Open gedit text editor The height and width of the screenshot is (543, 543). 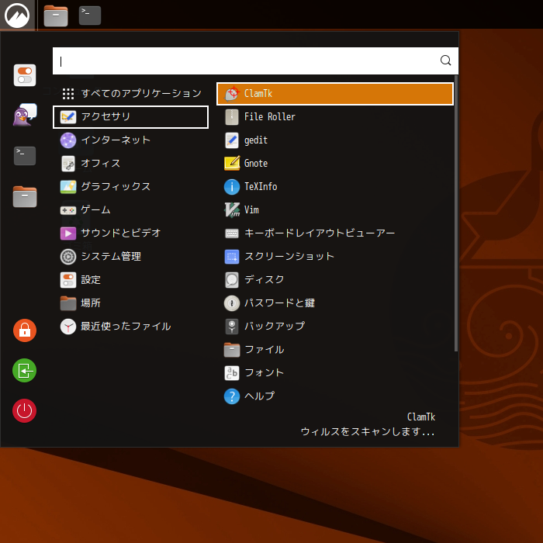pos(335,140)
